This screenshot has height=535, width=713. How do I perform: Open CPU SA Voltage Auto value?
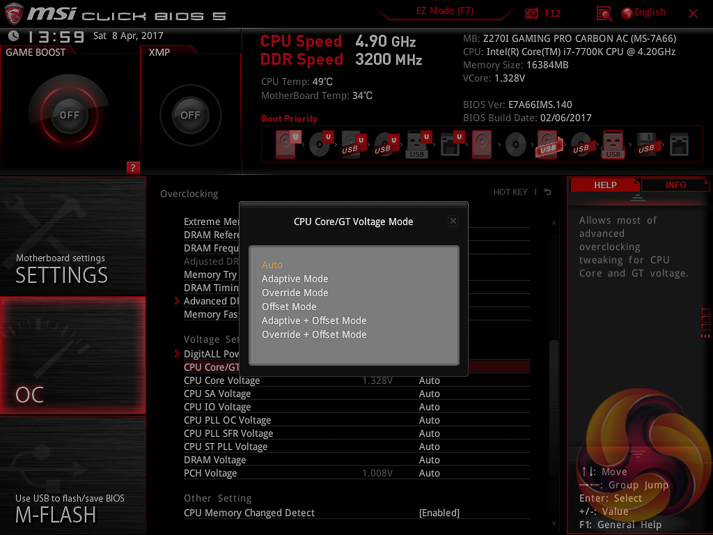click(x=429, y=394)
